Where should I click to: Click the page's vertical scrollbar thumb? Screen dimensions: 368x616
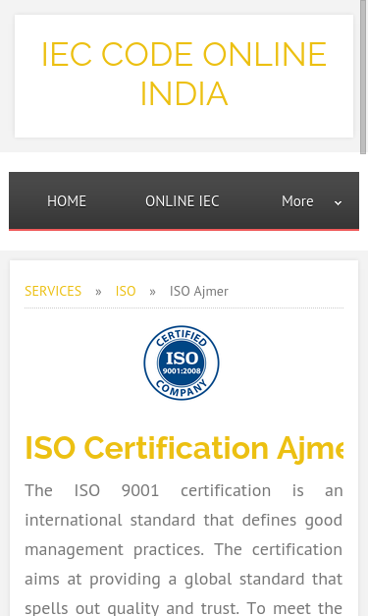[x=363, y=77]
